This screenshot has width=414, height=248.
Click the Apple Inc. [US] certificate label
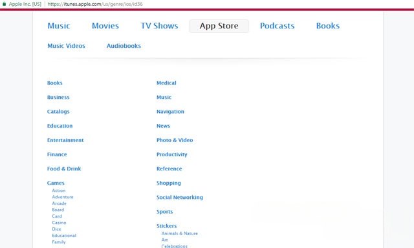point(25,4)
